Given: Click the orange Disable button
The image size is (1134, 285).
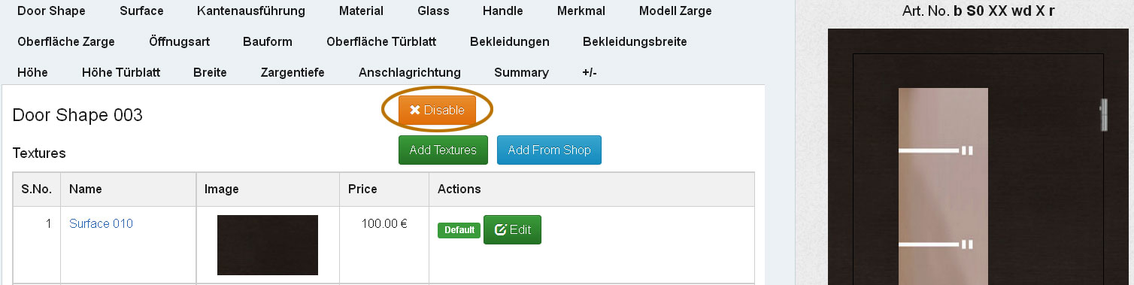Looking at the screenshot, I should (437, 111).
